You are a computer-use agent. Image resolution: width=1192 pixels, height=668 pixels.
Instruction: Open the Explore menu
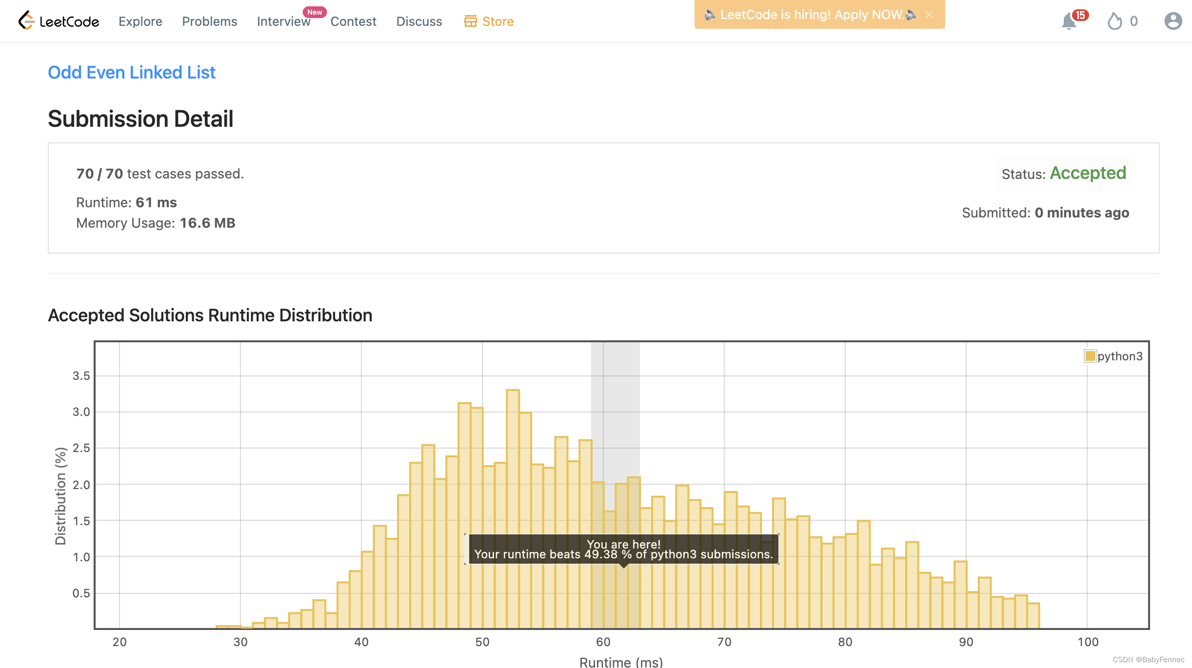140,21
